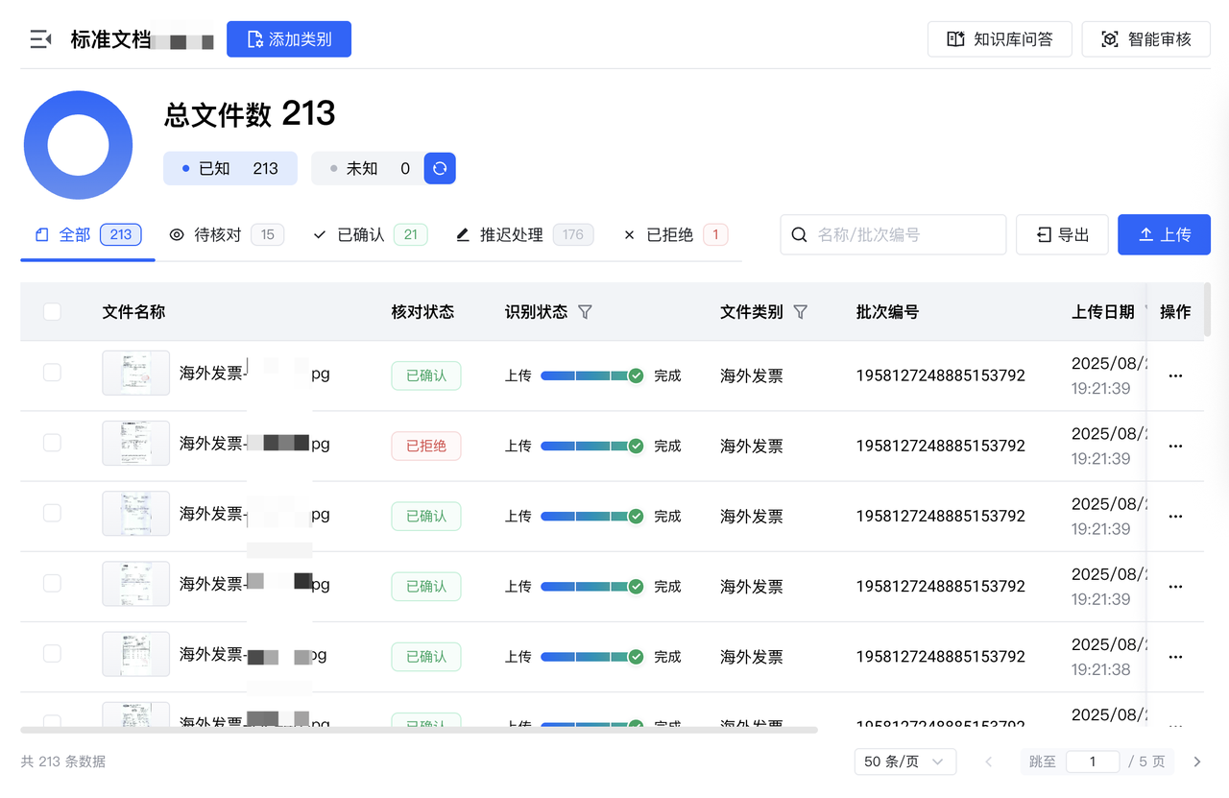This screenshot has width=1229, height=798.
Task: Click the first row's 海外发票 category cell
Action: coord(752,375)
